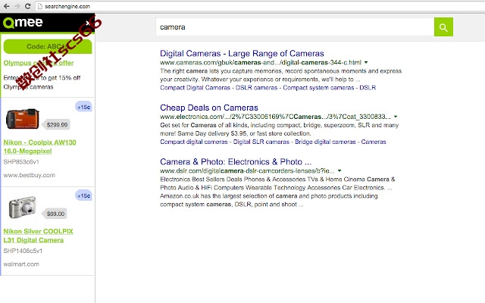Open the orange Nikon camera thumbnail
The height and width of the screenshot is (303, 485).
pyautogui.click(x=23, y=119)
